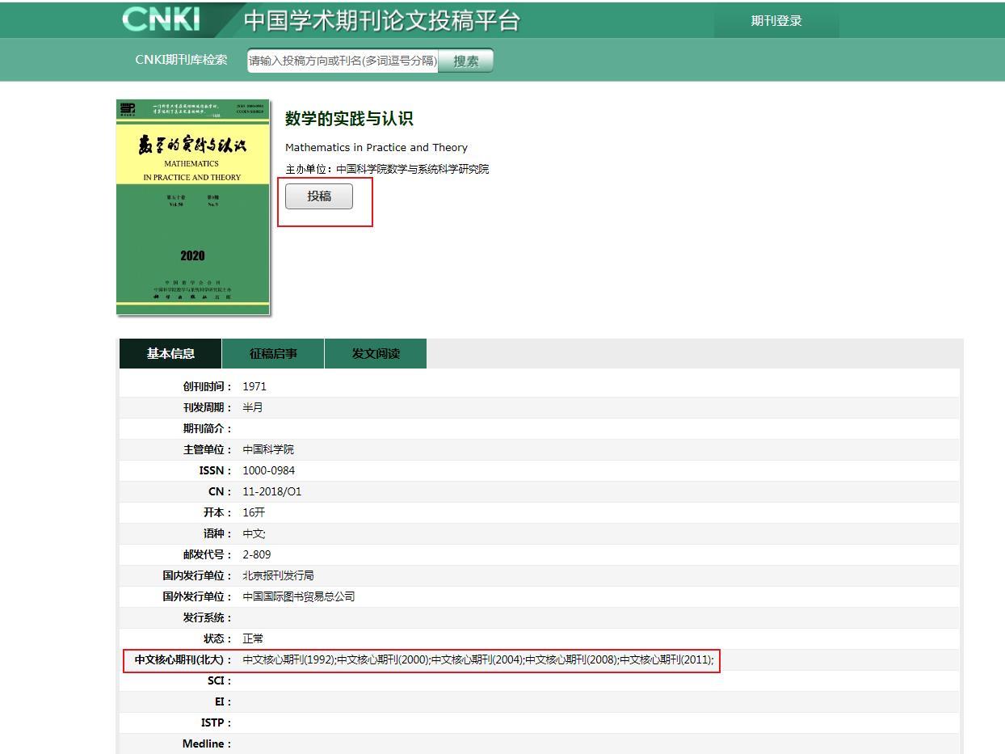Click the 创刊时间 field label

[x=208, y=386]
